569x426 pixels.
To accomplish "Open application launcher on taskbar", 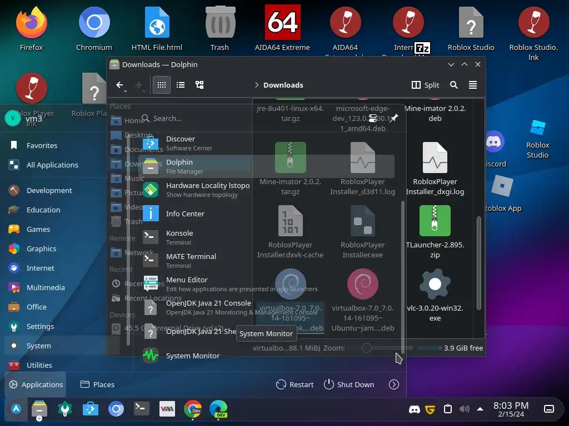I will point(16,409).
